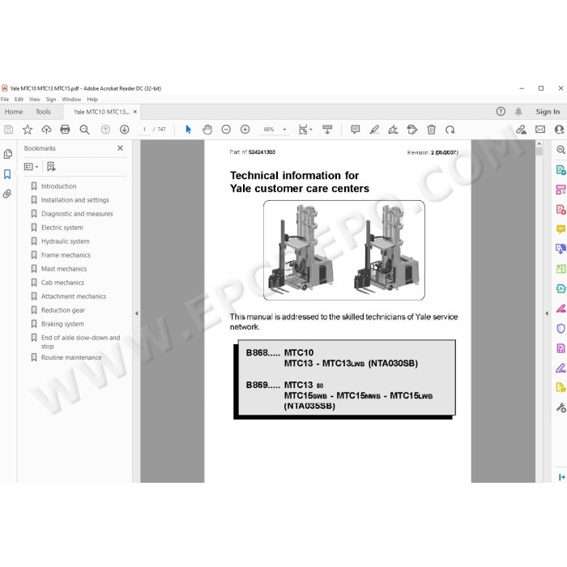
Task: Open the Attachments paperclip panel
Action: [x=7, y=194]
